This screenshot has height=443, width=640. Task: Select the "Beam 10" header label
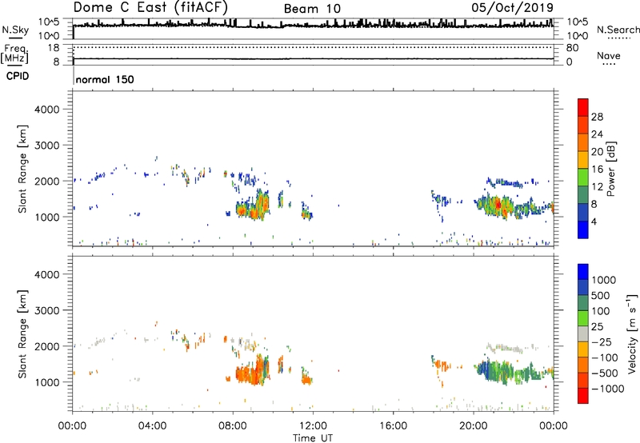click(312, 9)
